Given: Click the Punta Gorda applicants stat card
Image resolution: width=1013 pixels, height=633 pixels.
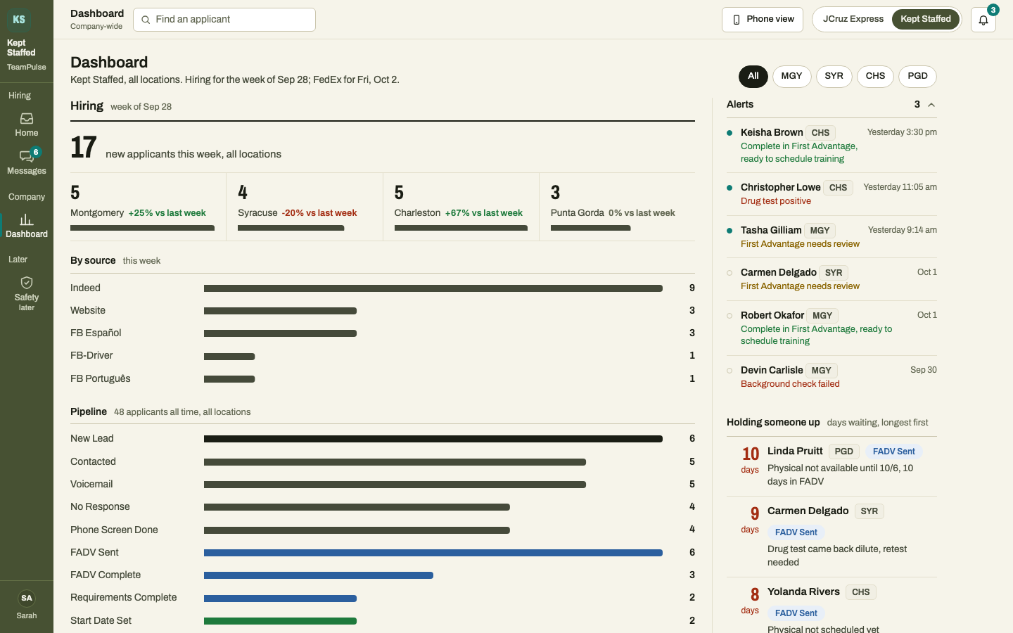Looking at the screenshot, I should [x=617, y=207].
